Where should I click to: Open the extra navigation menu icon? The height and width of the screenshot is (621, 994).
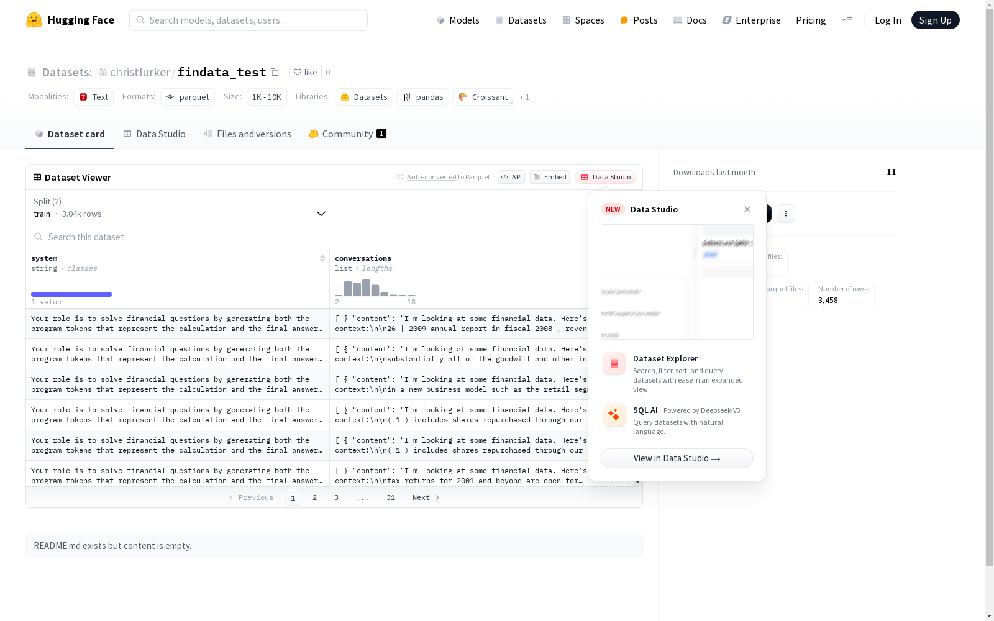847,20
